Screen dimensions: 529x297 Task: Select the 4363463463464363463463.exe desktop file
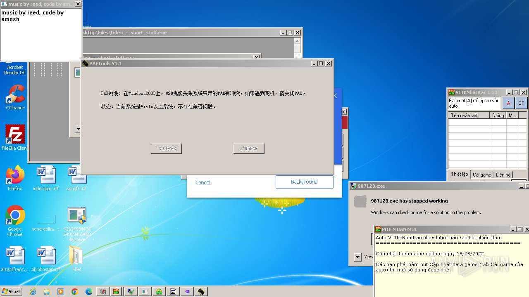point(77,224)
